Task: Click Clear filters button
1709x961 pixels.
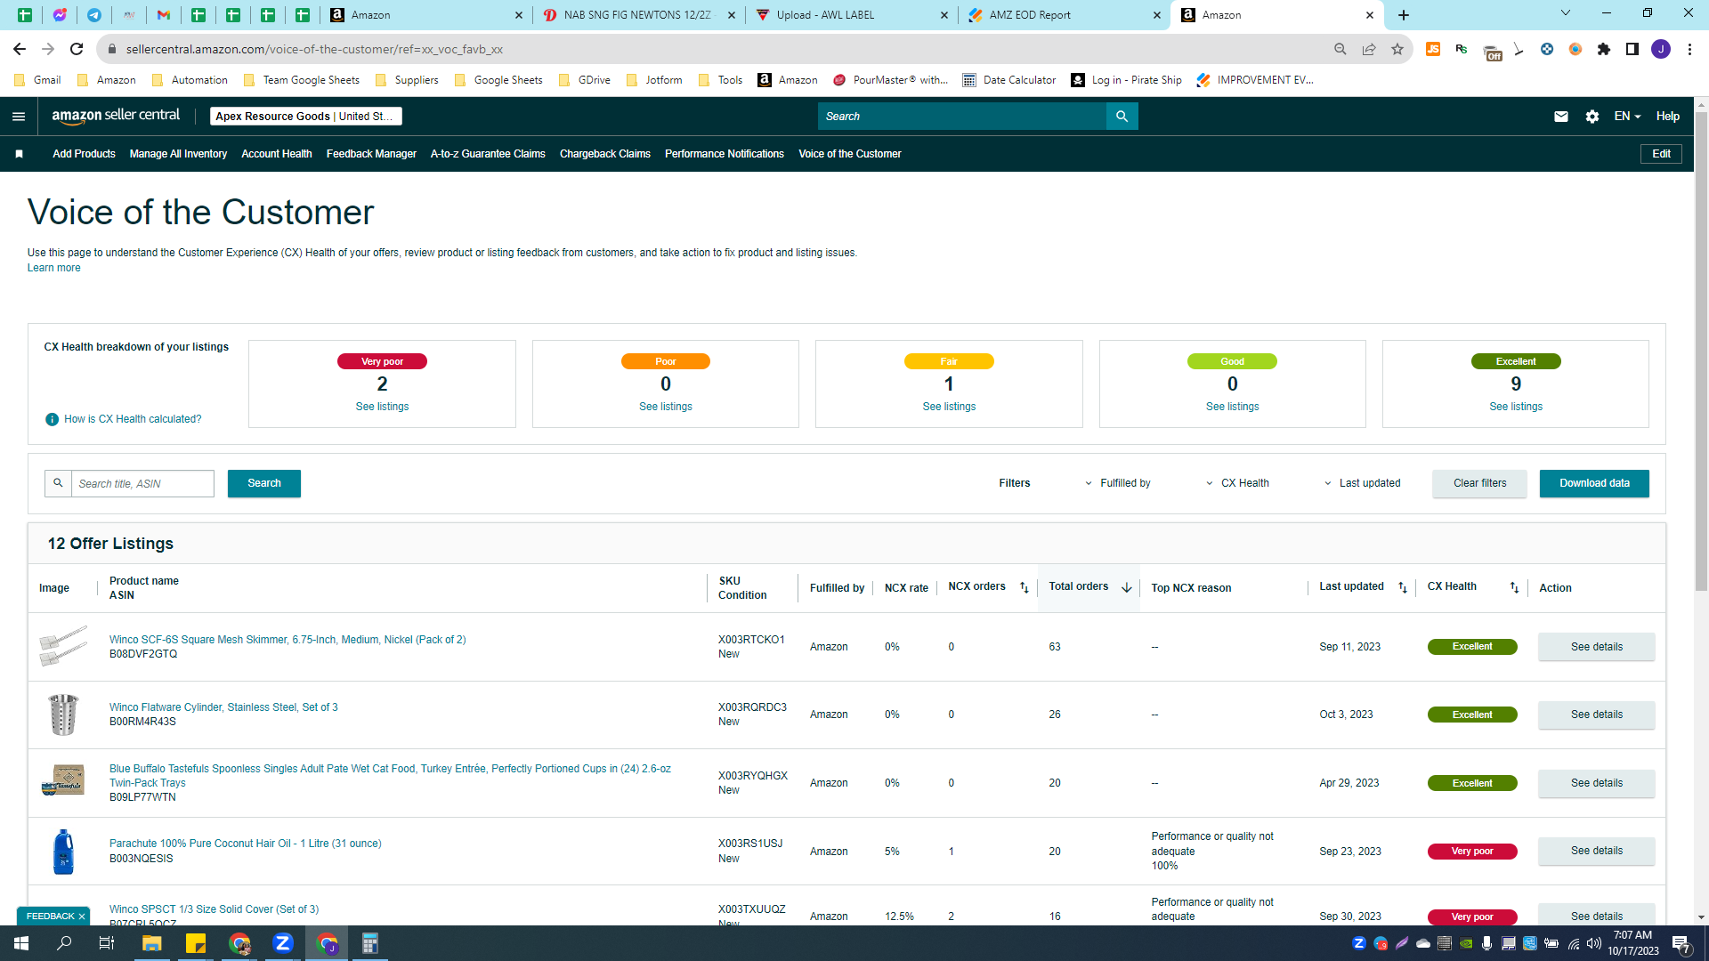Action: click(1479, 483)
